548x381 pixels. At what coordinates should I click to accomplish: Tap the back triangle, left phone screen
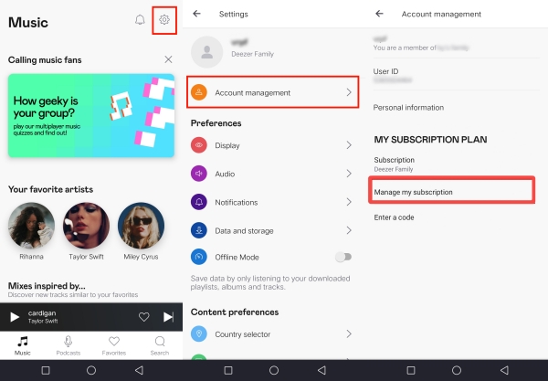(x=140, y=370)
